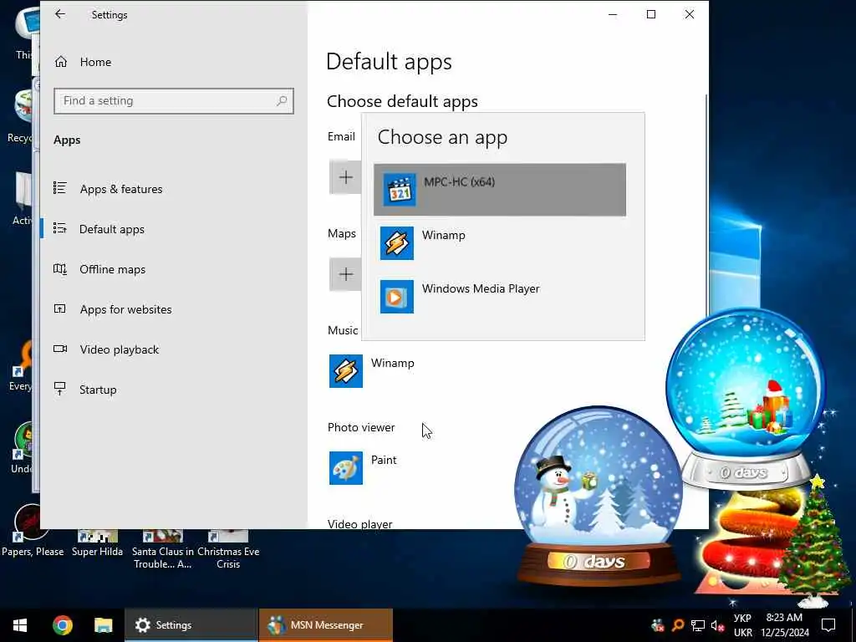The height and width of the screenshot is (642, 856).
Task: Click the volume muted tray icon
Action: click(x=717, y=625)
